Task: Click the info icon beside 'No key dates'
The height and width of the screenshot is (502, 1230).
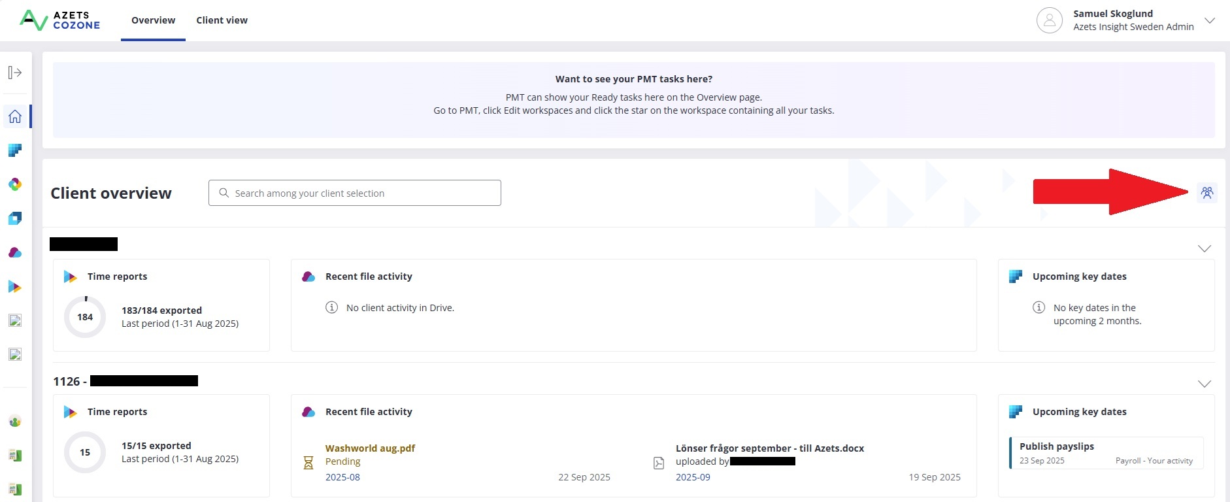Action: pos(1039,307)
